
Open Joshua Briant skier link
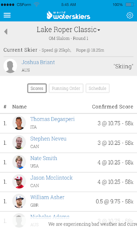(38, 62)
